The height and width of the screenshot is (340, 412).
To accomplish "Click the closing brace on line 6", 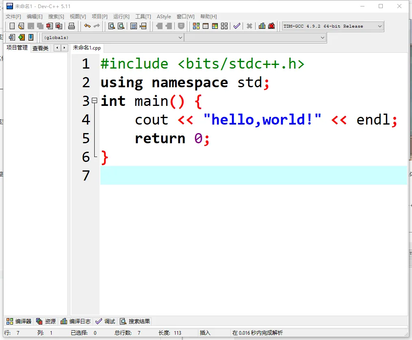I will coord(104,157).
